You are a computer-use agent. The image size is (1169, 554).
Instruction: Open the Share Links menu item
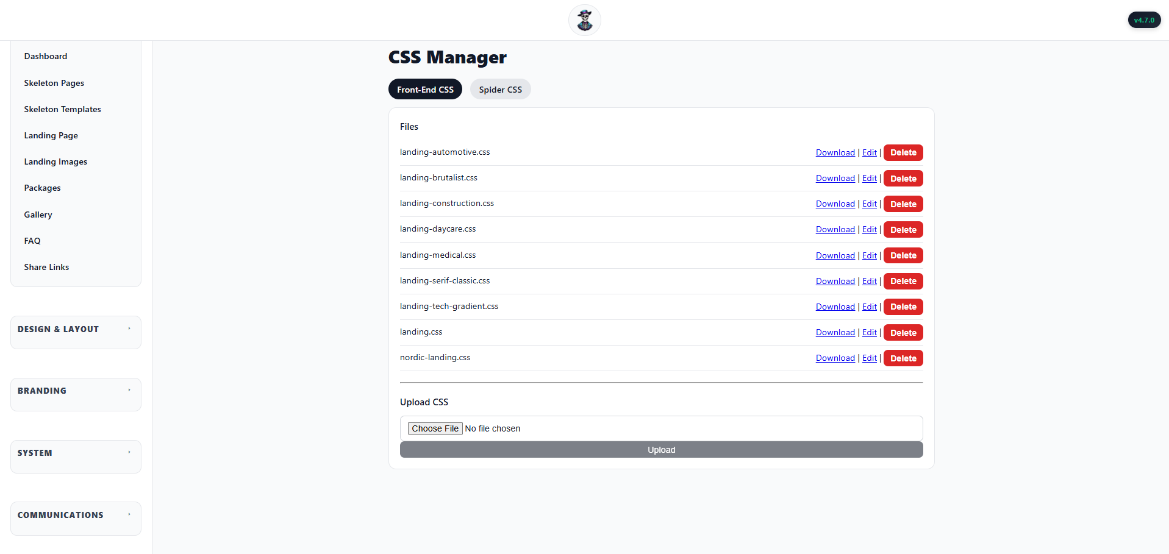pos(46,267)
